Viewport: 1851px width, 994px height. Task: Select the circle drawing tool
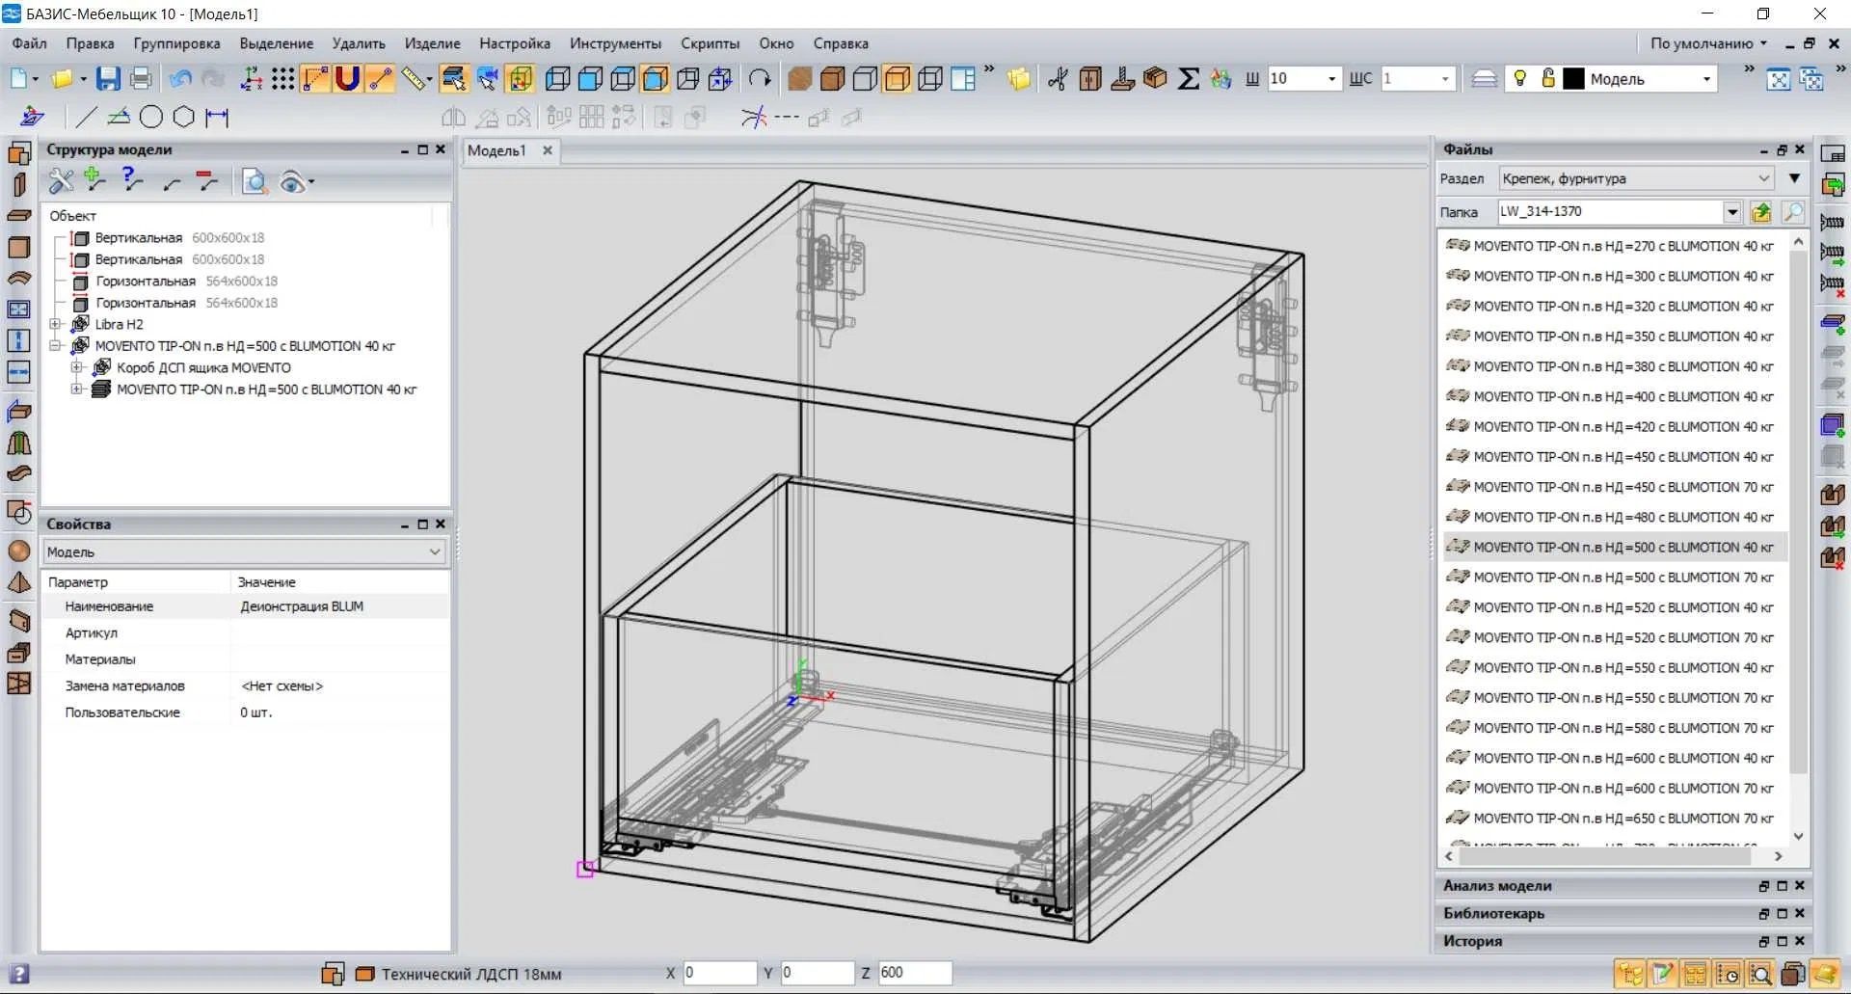(151, 118)
